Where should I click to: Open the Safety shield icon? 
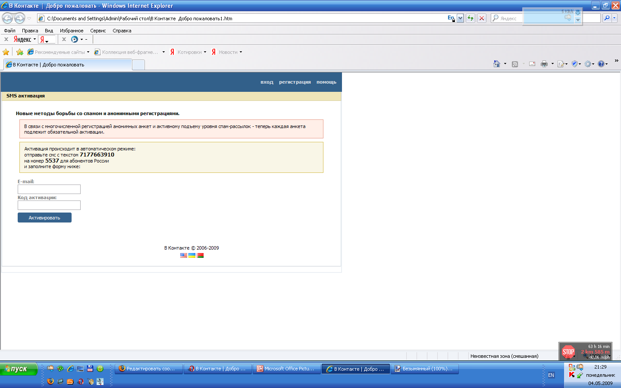point(574,64)
